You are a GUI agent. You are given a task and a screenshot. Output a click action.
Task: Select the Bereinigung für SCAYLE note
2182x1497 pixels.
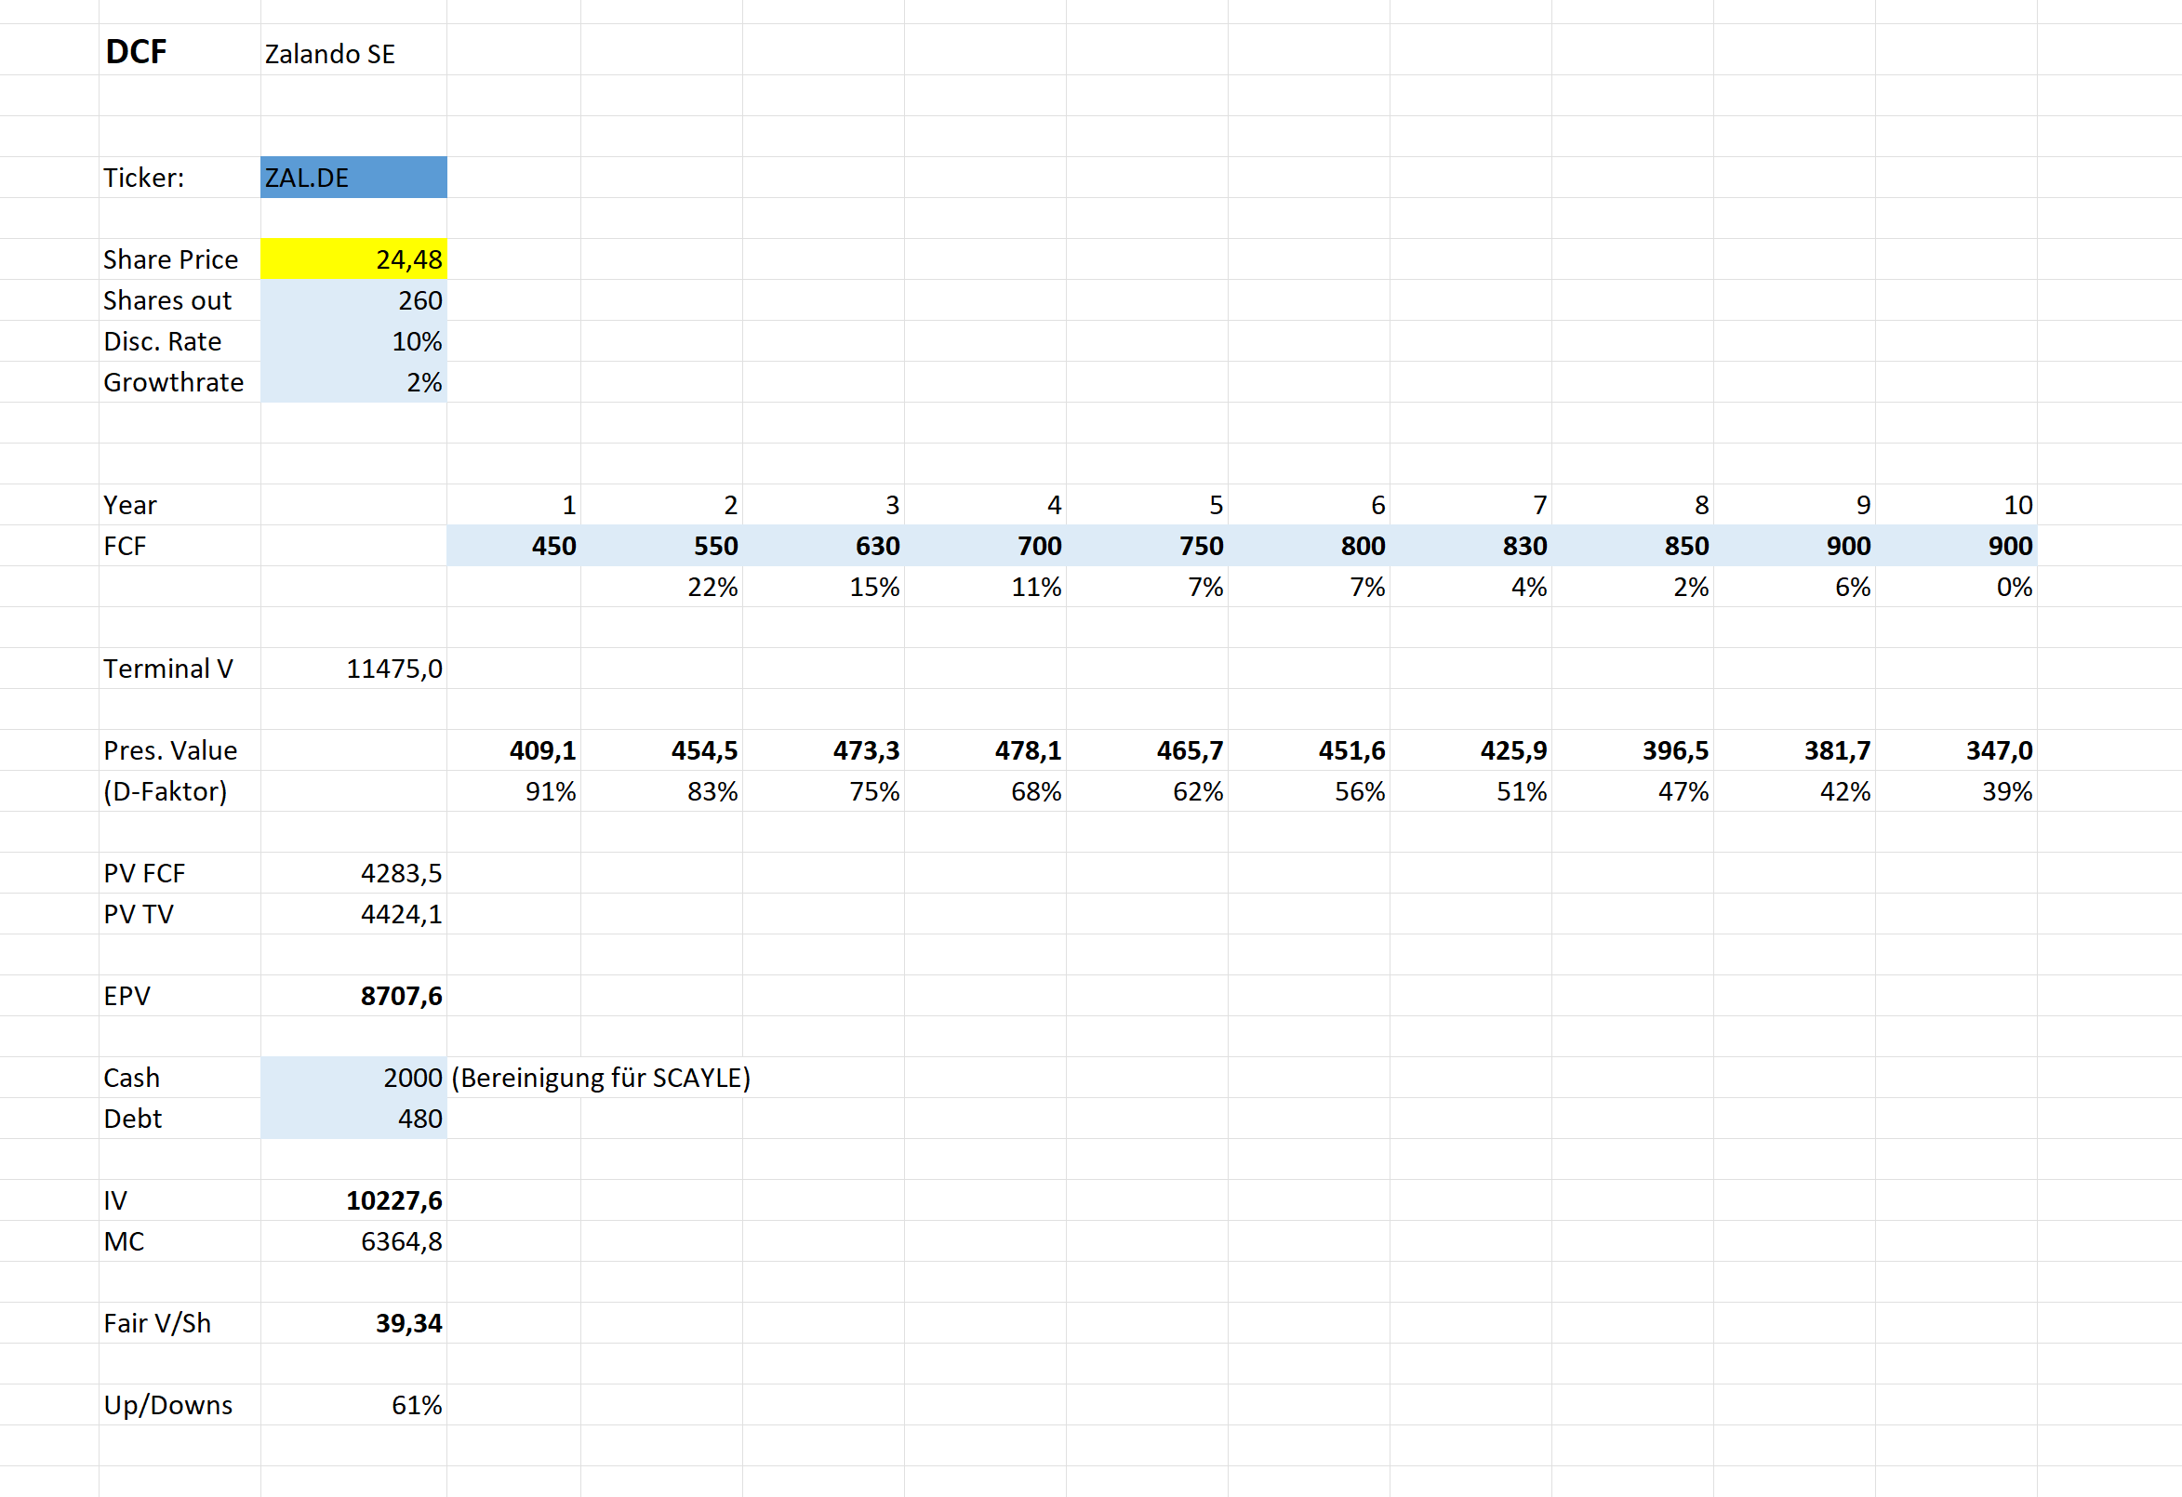point(601,1079)
